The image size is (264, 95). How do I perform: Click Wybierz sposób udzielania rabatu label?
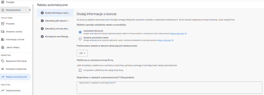(101, 25)
